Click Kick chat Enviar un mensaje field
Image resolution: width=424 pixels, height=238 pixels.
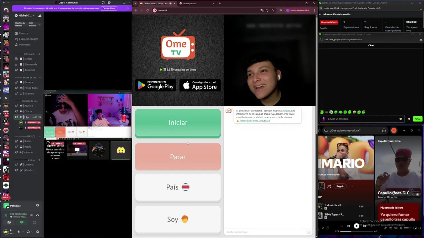pos(362,119)
